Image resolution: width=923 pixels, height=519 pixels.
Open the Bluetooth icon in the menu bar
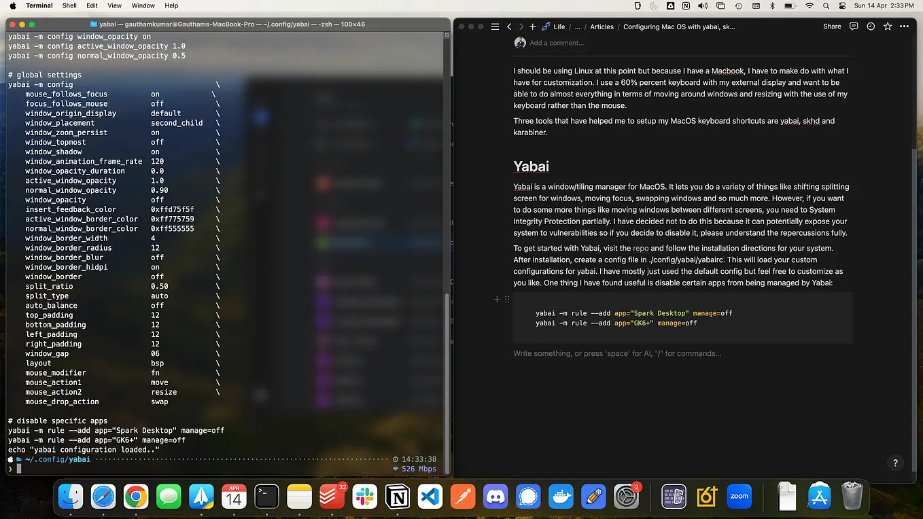click(x=771, y=5)
